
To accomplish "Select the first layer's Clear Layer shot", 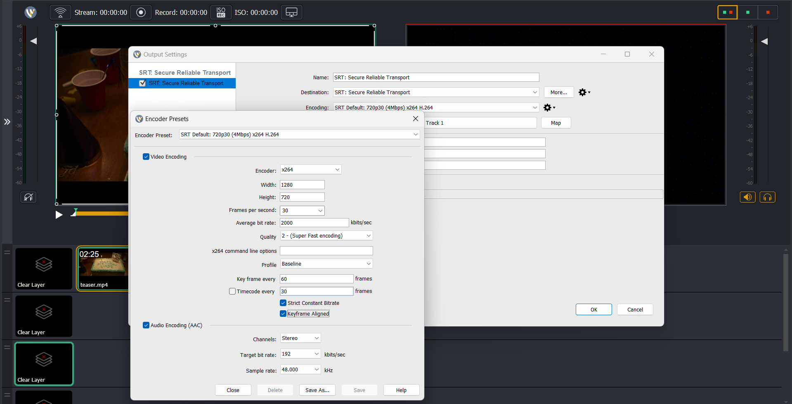I will point(44,269).
